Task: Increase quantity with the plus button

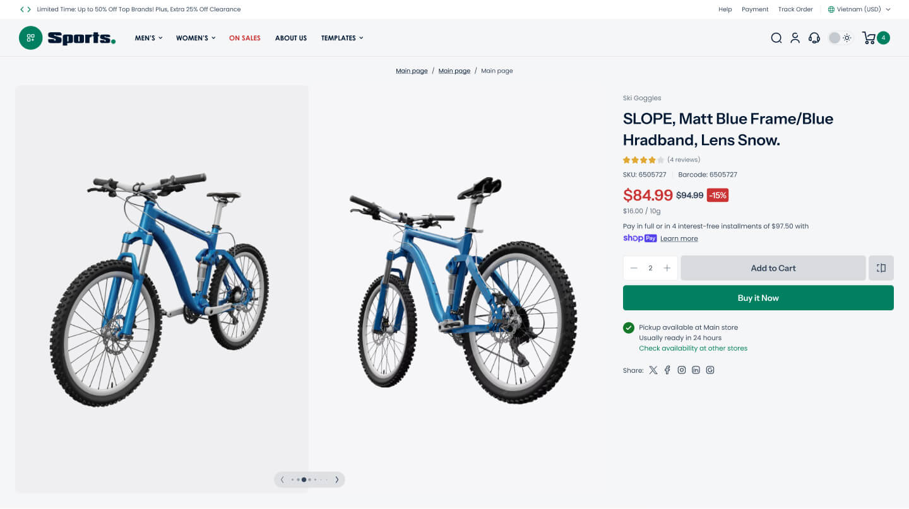Action: click(x=667, y=268)
